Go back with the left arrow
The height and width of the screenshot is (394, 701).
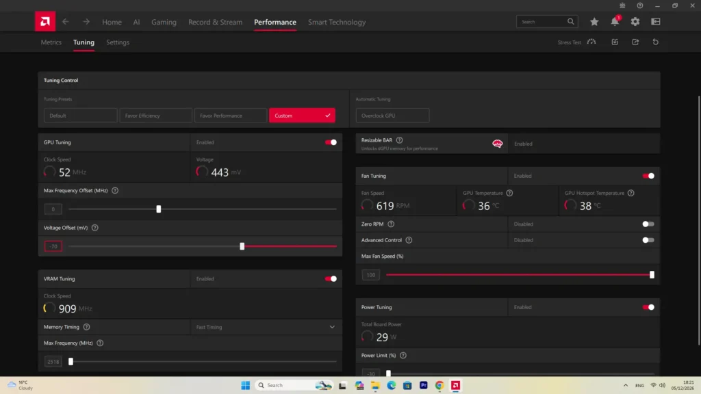coord(65,22)
